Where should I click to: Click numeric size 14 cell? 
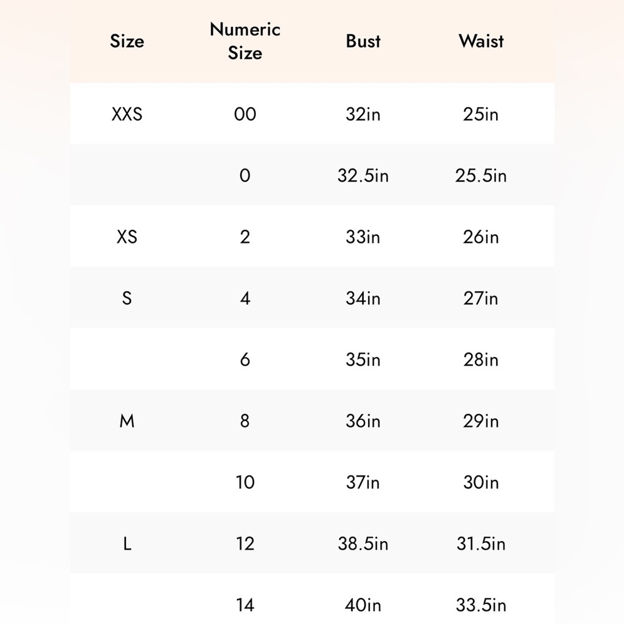click(x=245, y=605)
